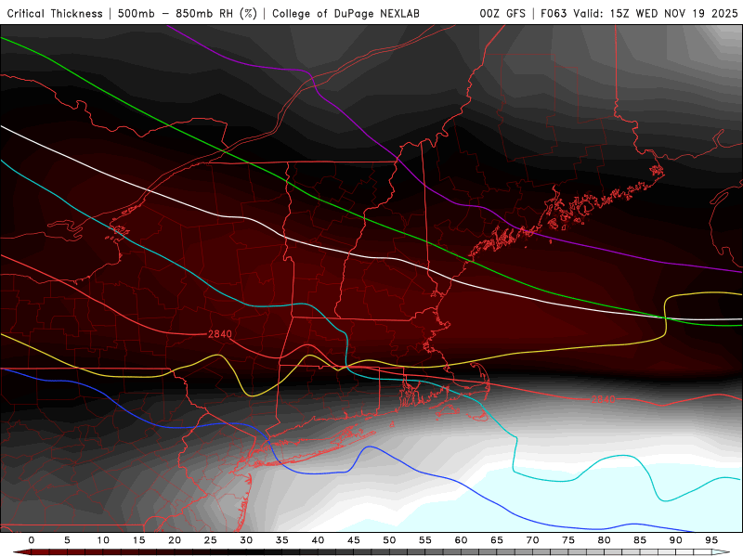Screen dimensions: 743x557
Task: Click the colorbar tick label "35"
Action: (282, 540)
